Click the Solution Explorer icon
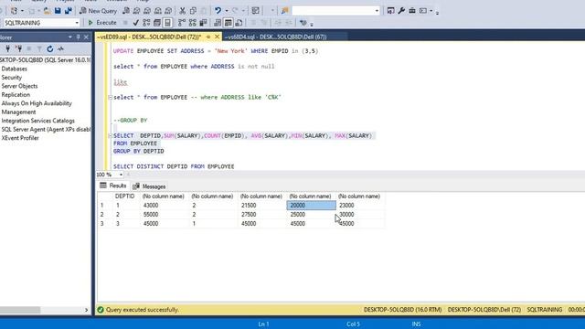The height and width of the screenshot is (329, 585). click(390, 11)
